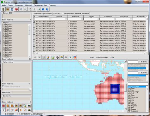Open the 'Основной файл' column filter dropdown

pos(50,19)
